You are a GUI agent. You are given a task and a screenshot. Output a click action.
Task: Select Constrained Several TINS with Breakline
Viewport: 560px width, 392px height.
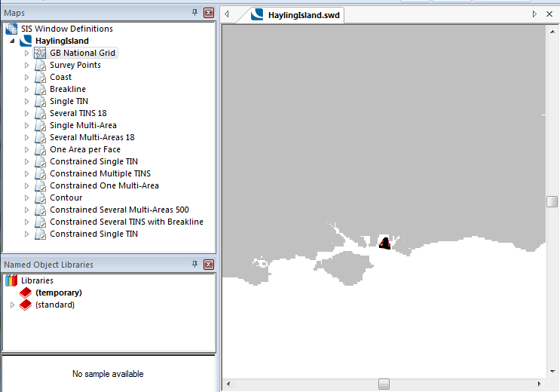click(x=126, y=222)
